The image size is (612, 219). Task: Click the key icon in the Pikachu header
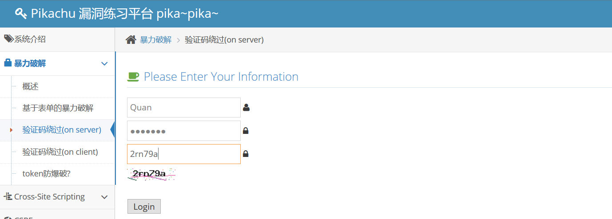pyautogui.click(x=21, y=13)
